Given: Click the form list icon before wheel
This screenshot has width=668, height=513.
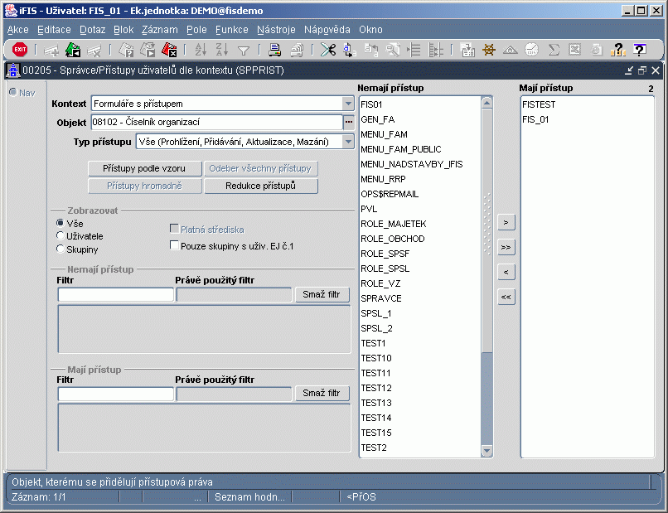Looking at the screenshot, I should tap(467, 51).
